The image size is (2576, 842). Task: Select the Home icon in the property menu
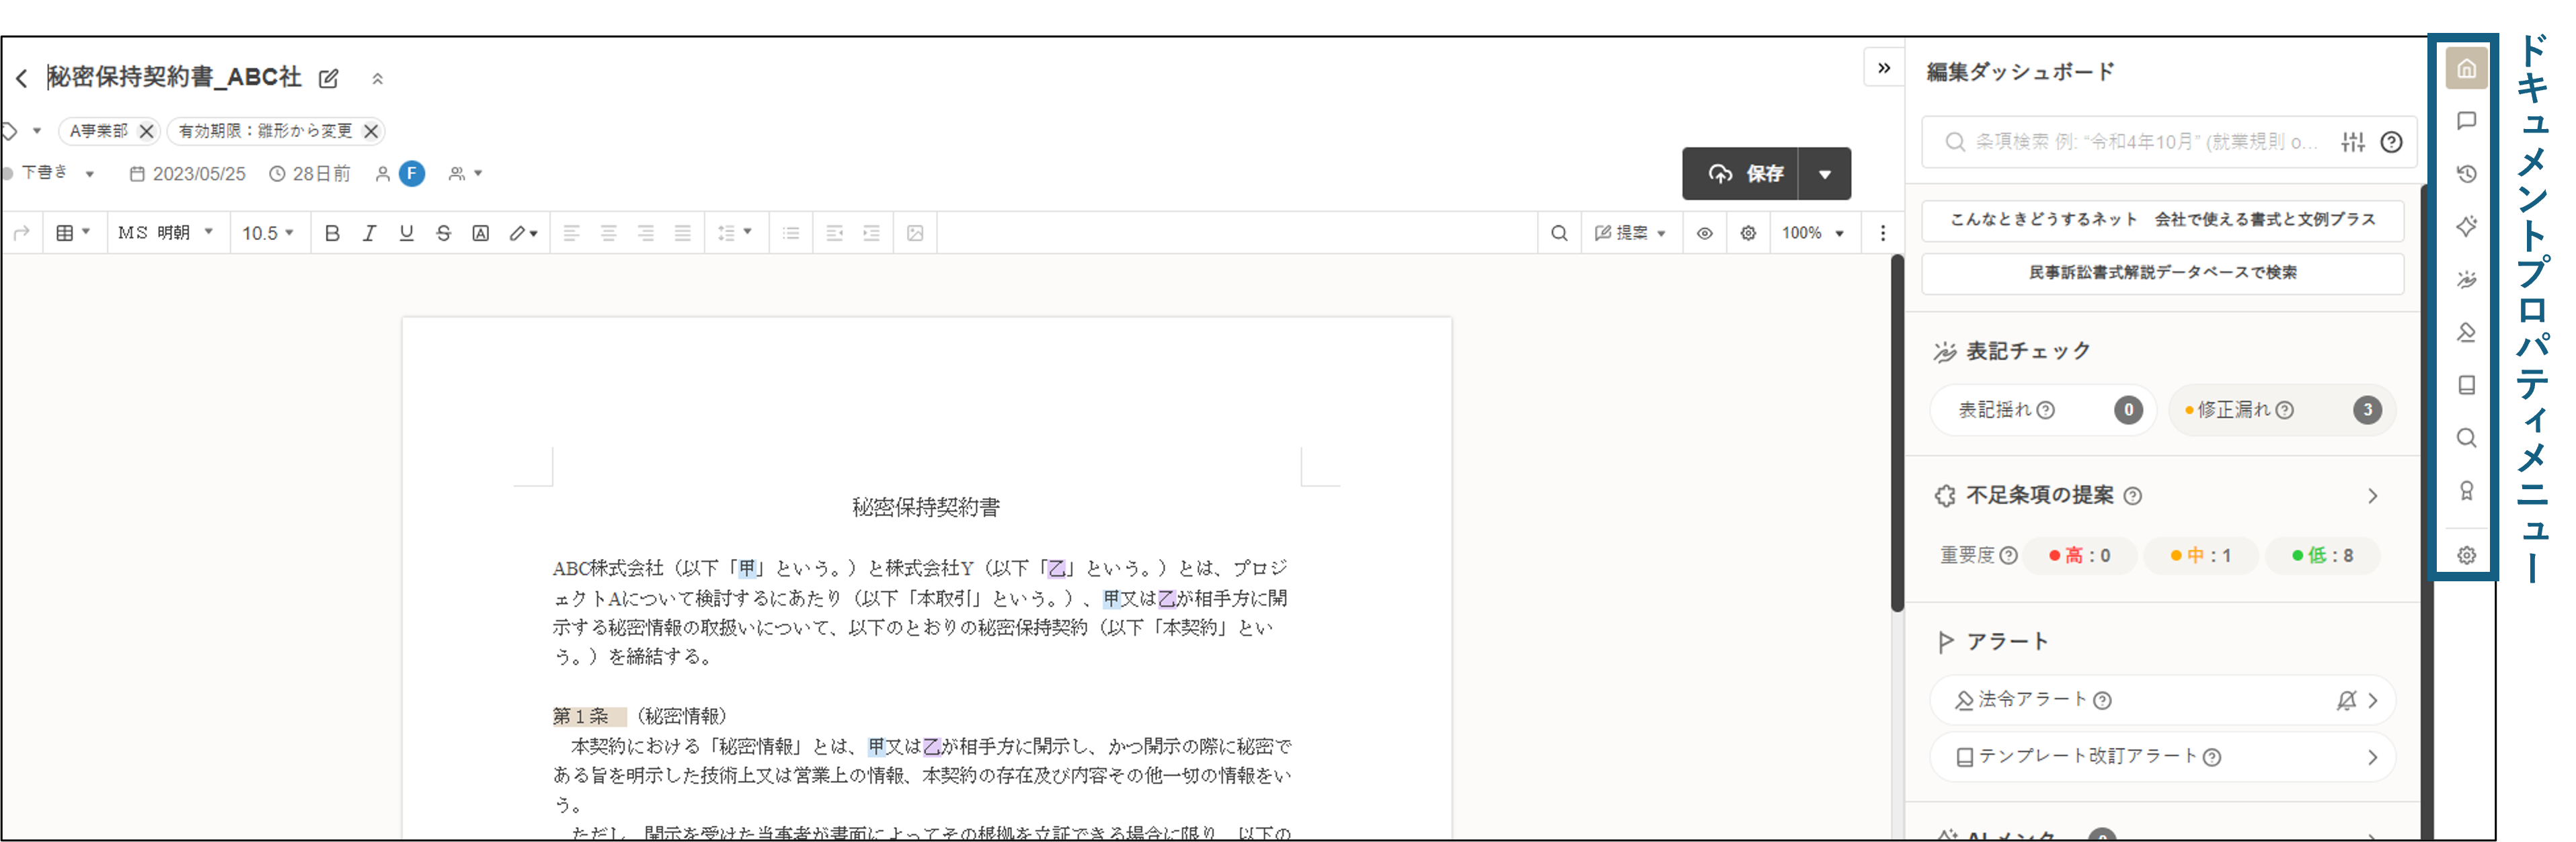[2467, 68]
